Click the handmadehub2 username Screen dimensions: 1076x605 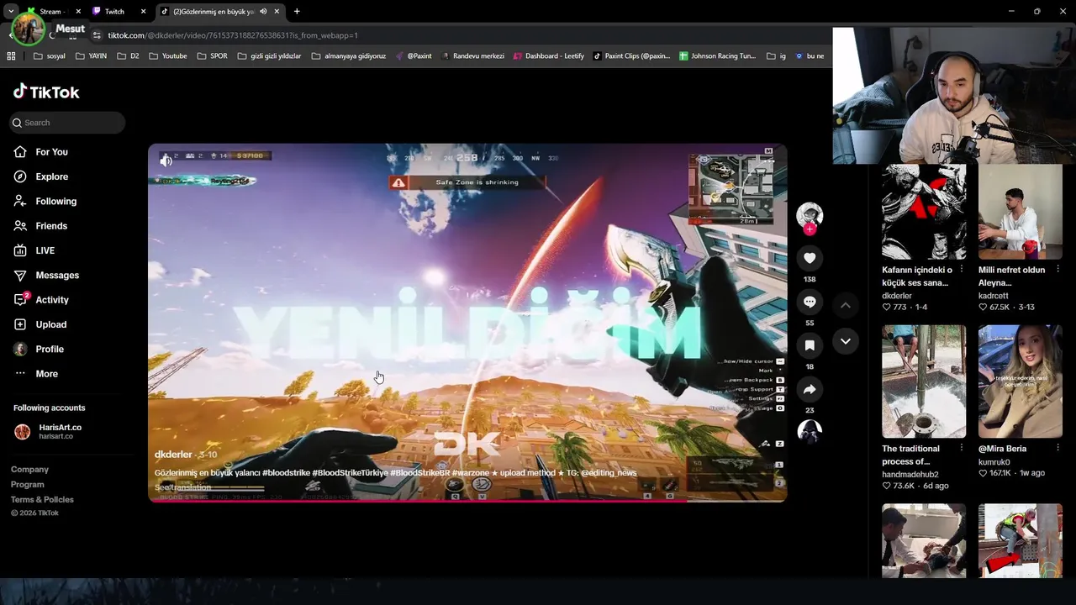[x=910, y=475]
